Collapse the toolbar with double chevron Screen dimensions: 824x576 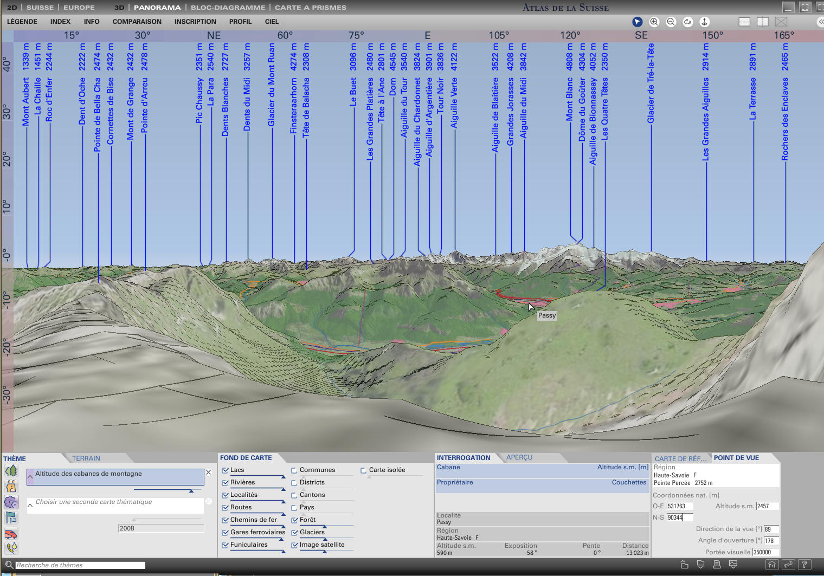coord(820,22)
